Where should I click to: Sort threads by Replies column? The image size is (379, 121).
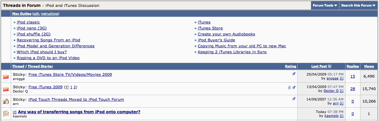(353, 66)
